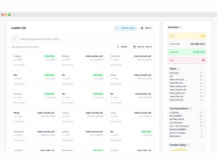This screenshot has width=217, height=163.
Task: Select NO_CONNECT in Top Dispositions
Action: click(x=186, y=116)
